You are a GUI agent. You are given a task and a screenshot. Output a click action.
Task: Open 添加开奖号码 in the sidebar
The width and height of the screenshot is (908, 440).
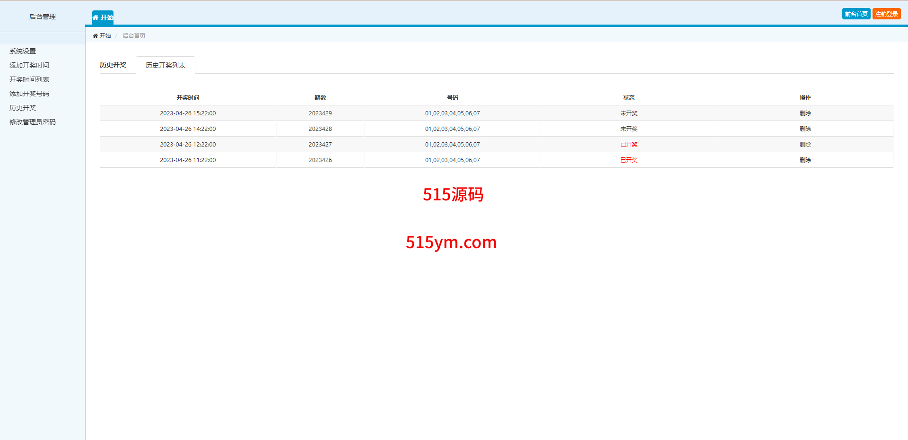(29, 94)
